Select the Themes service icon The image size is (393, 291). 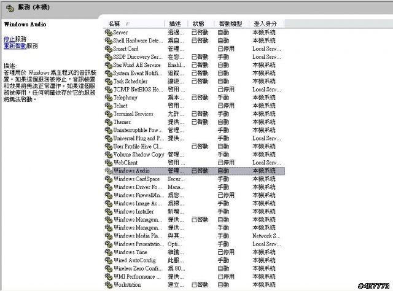(108, 122)
